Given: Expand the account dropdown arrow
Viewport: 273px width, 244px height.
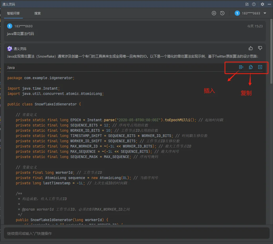Looking at the screenshot, I should click(265, 13).
